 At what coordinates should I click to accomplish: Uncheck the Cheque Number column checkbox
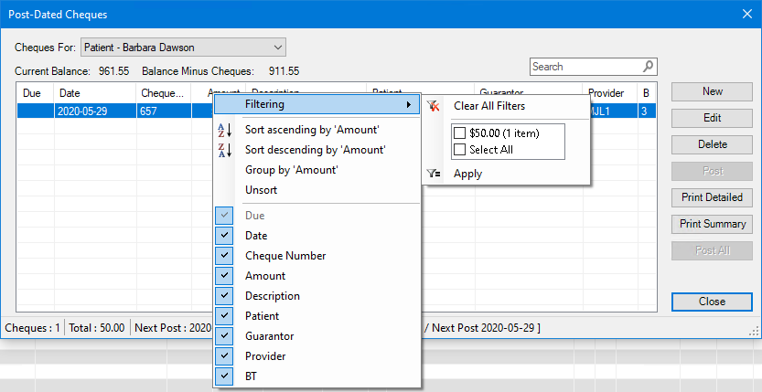pos(225,256)
